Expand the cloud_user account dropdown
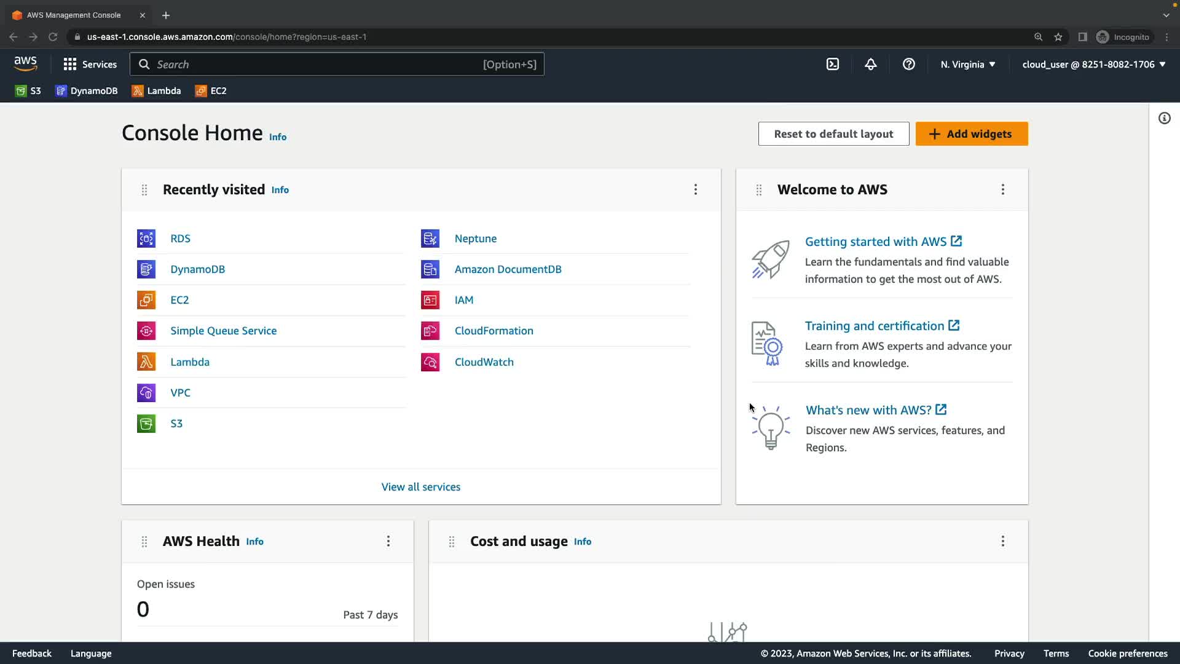 point(1094,64)
